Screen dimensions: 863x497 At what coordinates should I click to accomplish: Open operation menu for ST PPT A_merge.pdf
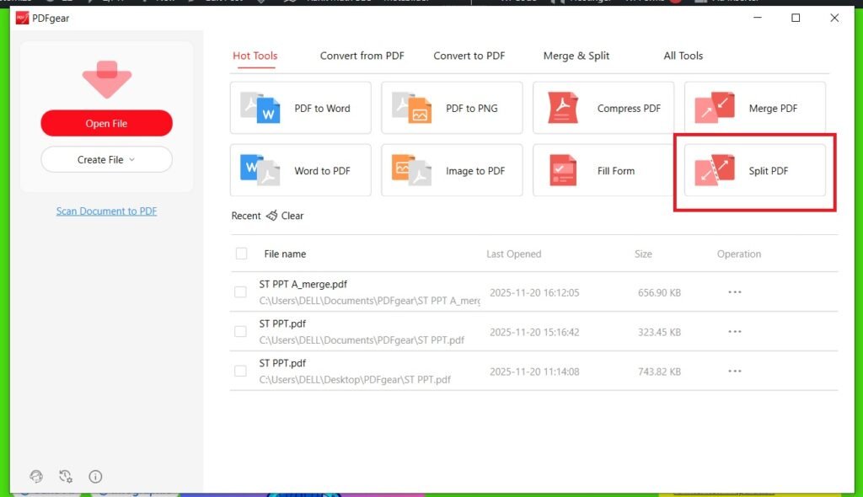735,292
